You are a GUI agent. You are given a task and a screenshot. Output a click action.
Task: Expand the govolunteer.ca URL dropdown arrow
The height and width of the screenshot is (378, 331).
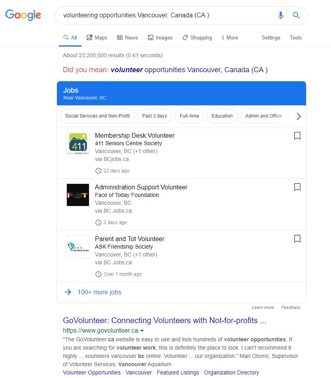pos(142,331)
